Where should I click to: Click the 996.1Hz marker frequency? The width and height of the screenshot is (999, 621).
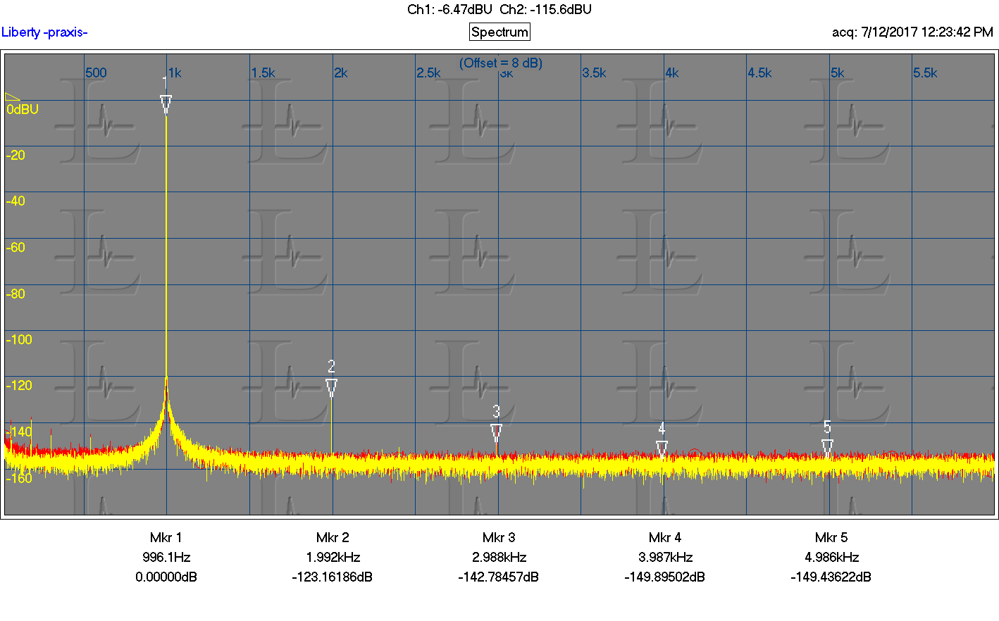tap(166, 557)
